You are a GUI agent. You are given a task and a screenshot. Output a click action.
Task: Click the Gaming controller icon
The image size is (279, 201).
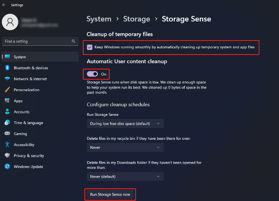pos(7,134)
